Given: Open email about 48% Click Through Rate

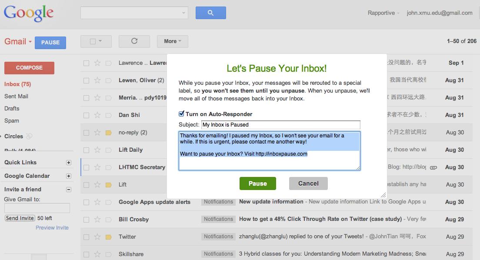Looking at the screenshot, I should [320, 219].
